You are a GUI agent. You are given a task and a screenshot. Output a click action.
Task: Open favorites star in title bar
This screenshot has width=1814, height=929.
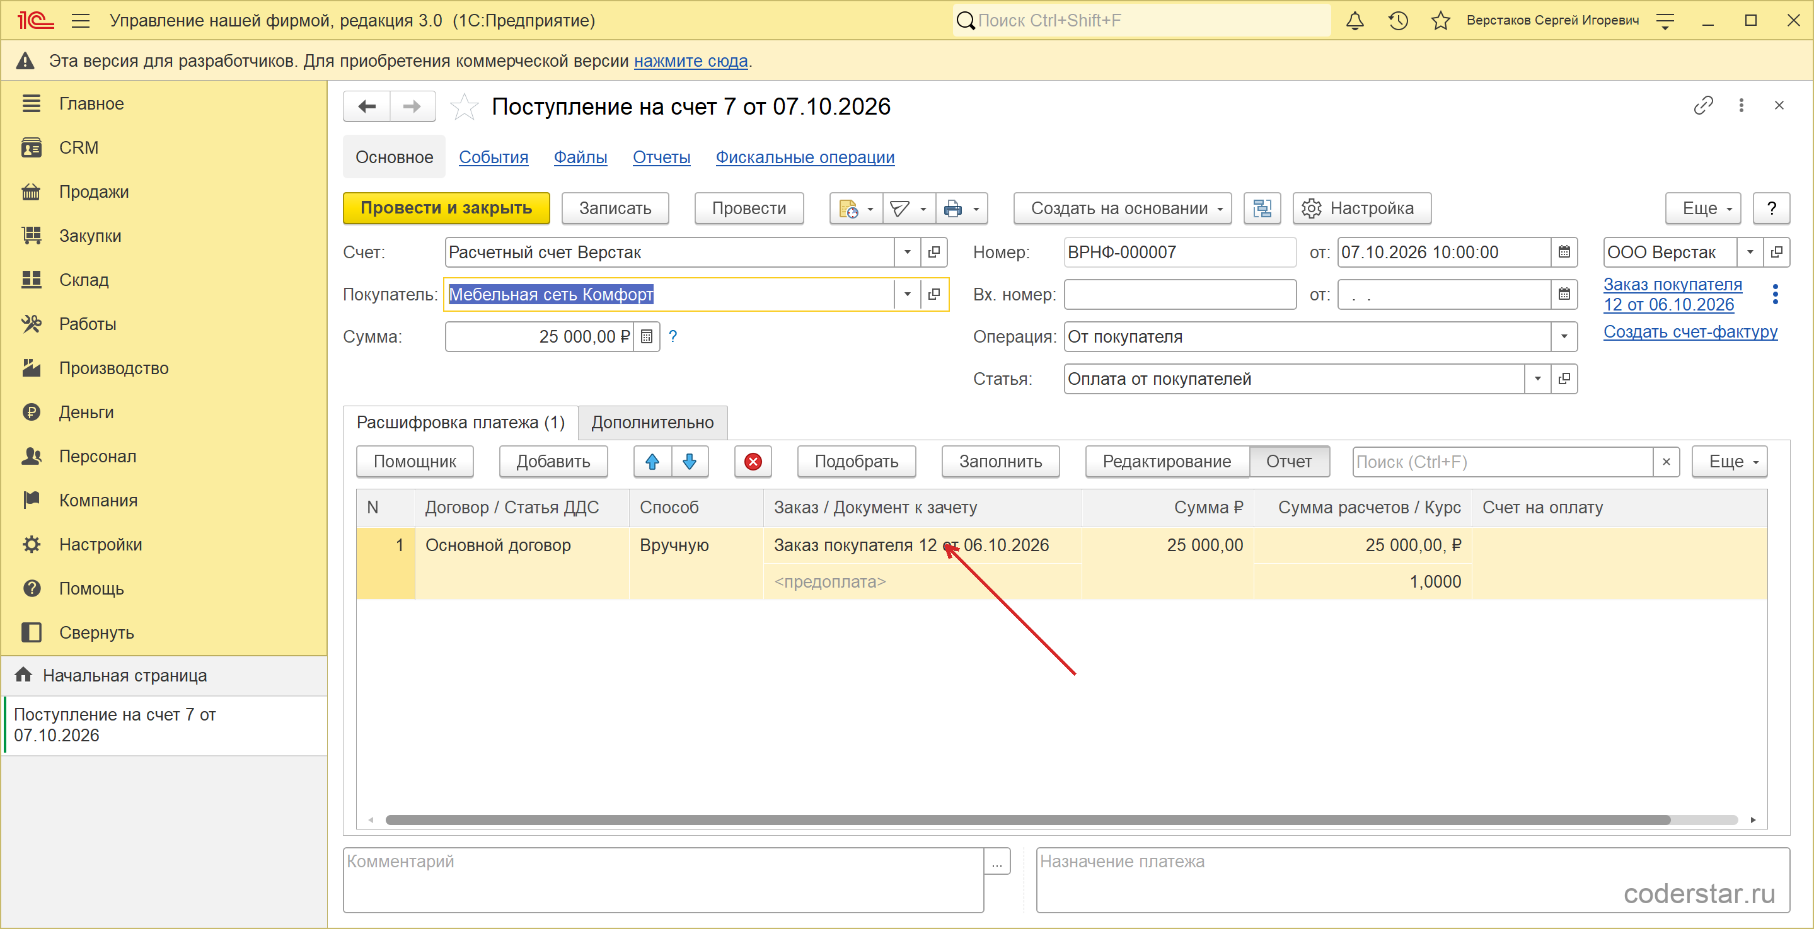1441,20
